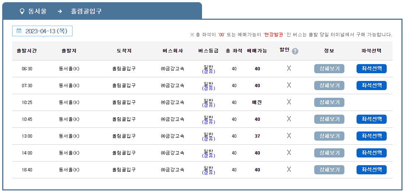Select seats on the 13:00 bus
This screenshot has width=404, height=193.
click(x=372, y=136)
